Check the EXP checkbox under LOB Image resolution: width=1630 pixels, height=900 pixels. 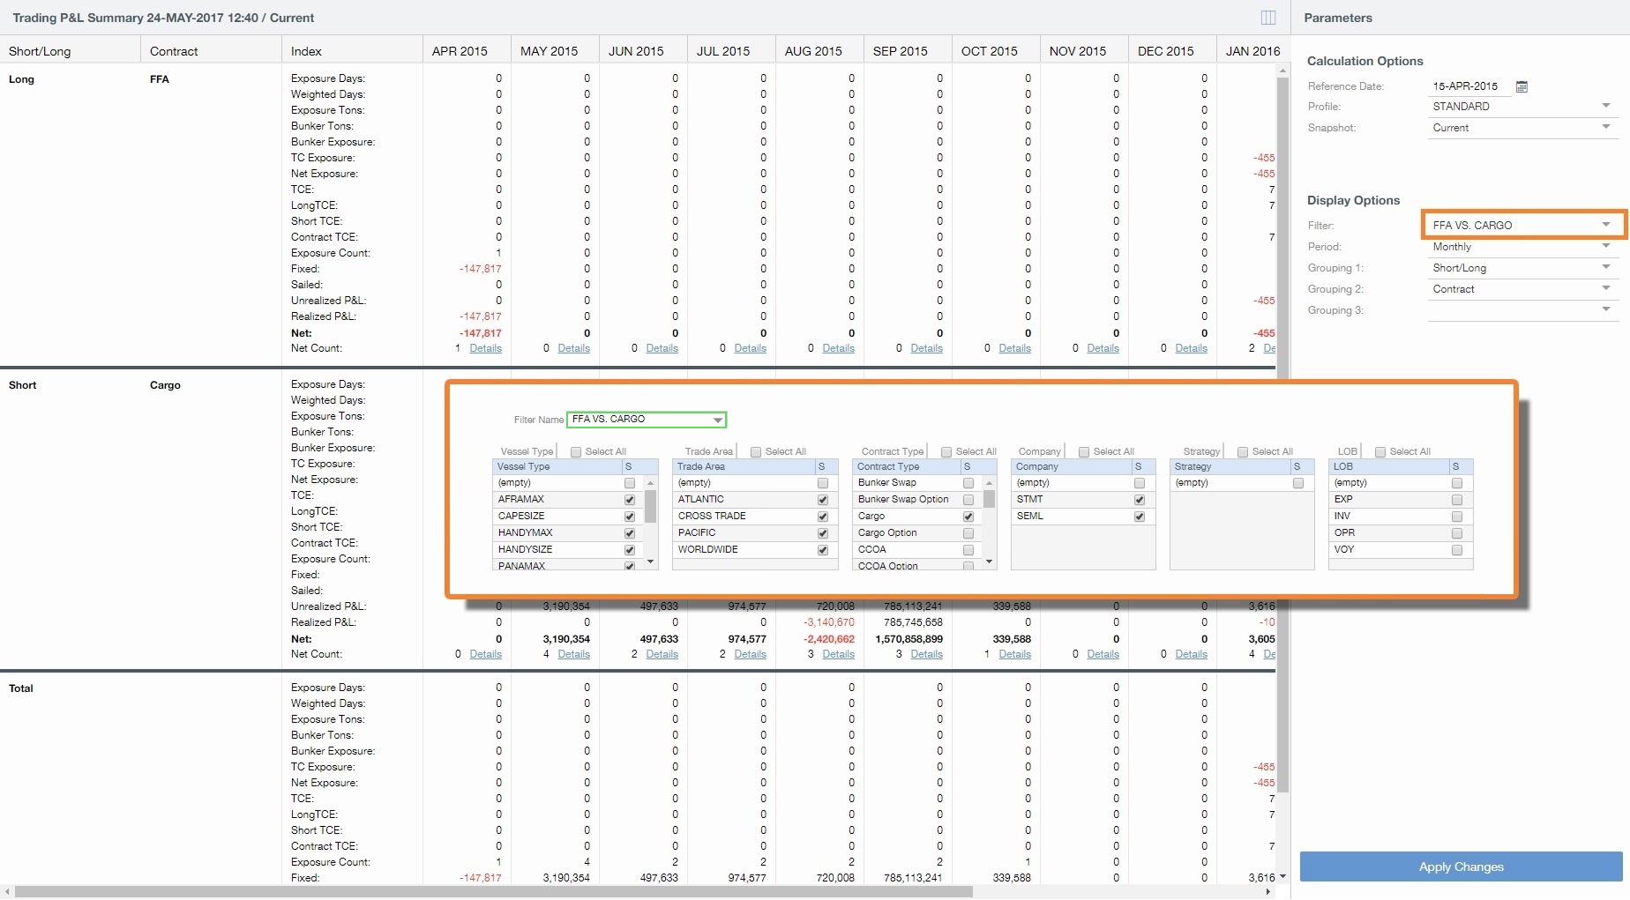pyautogui.click(x=1456, y=500)
